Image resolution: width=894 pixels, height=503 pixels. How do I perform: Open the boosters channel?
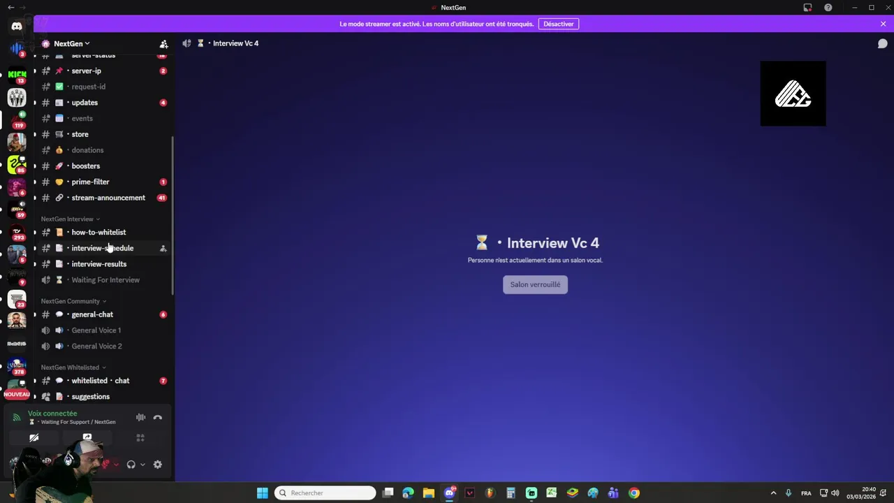coord(104,166)
